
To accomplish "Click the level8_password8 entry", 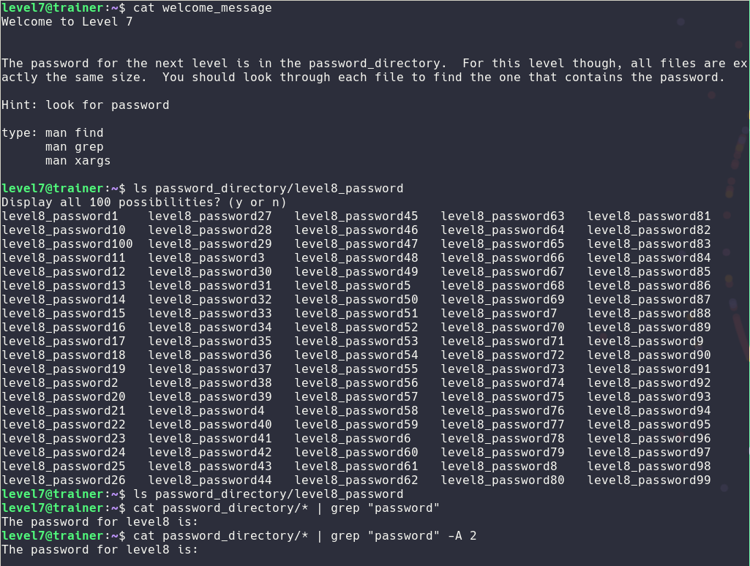I will coord(499,467).
